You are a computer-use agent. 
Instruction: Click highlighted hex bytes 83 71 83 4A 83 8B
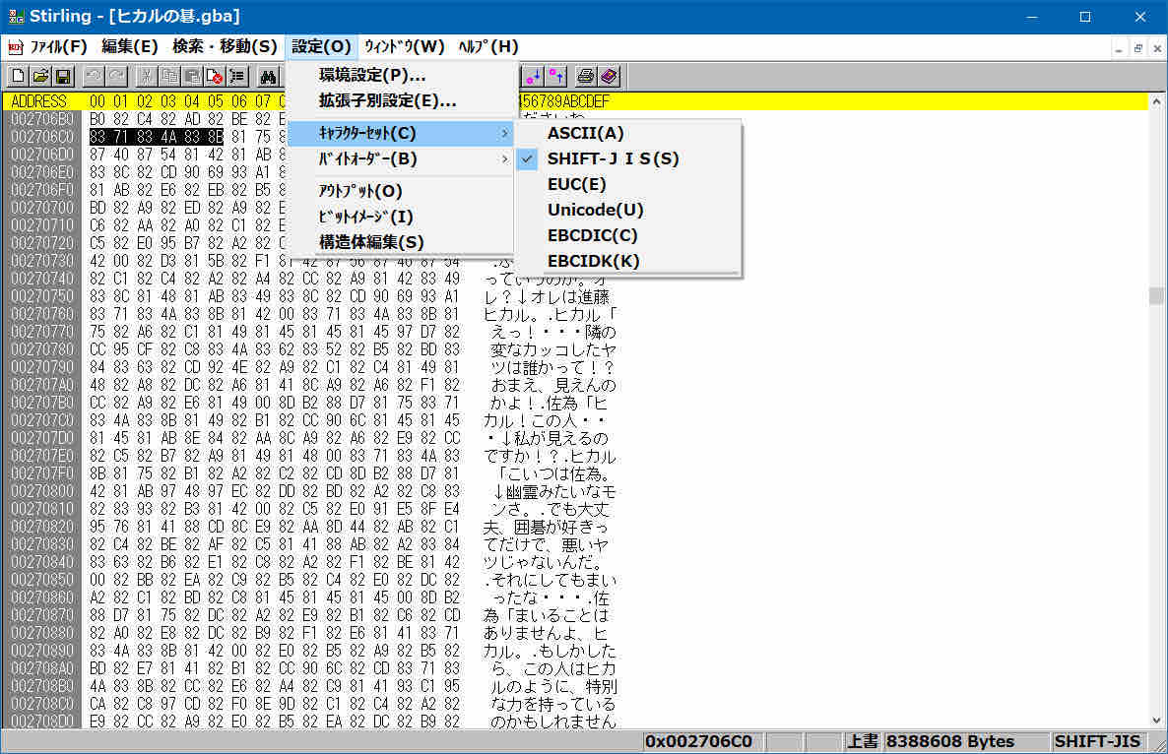coord(157,137)
